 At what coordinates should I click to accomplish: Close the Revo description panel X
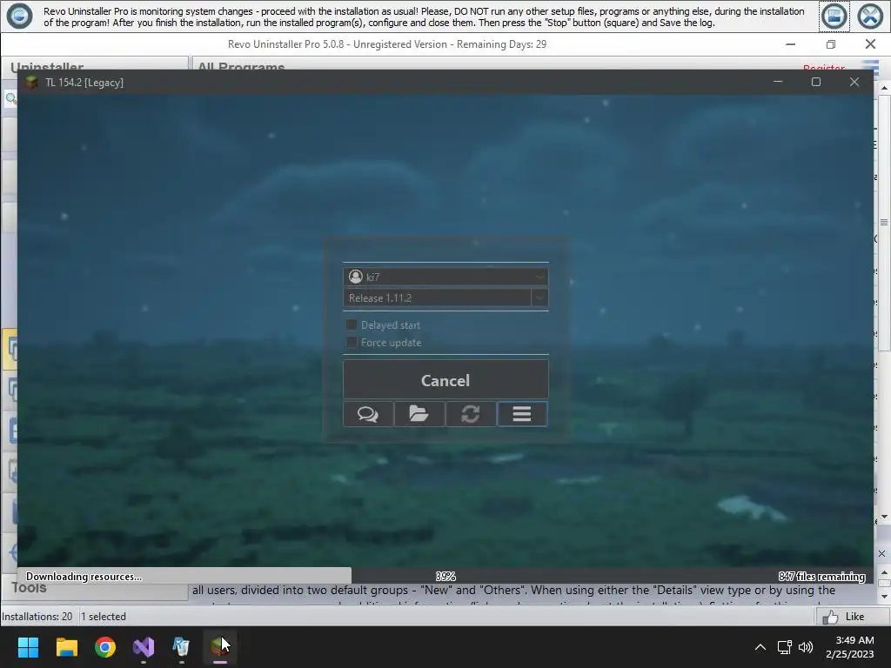click(881, 553)
